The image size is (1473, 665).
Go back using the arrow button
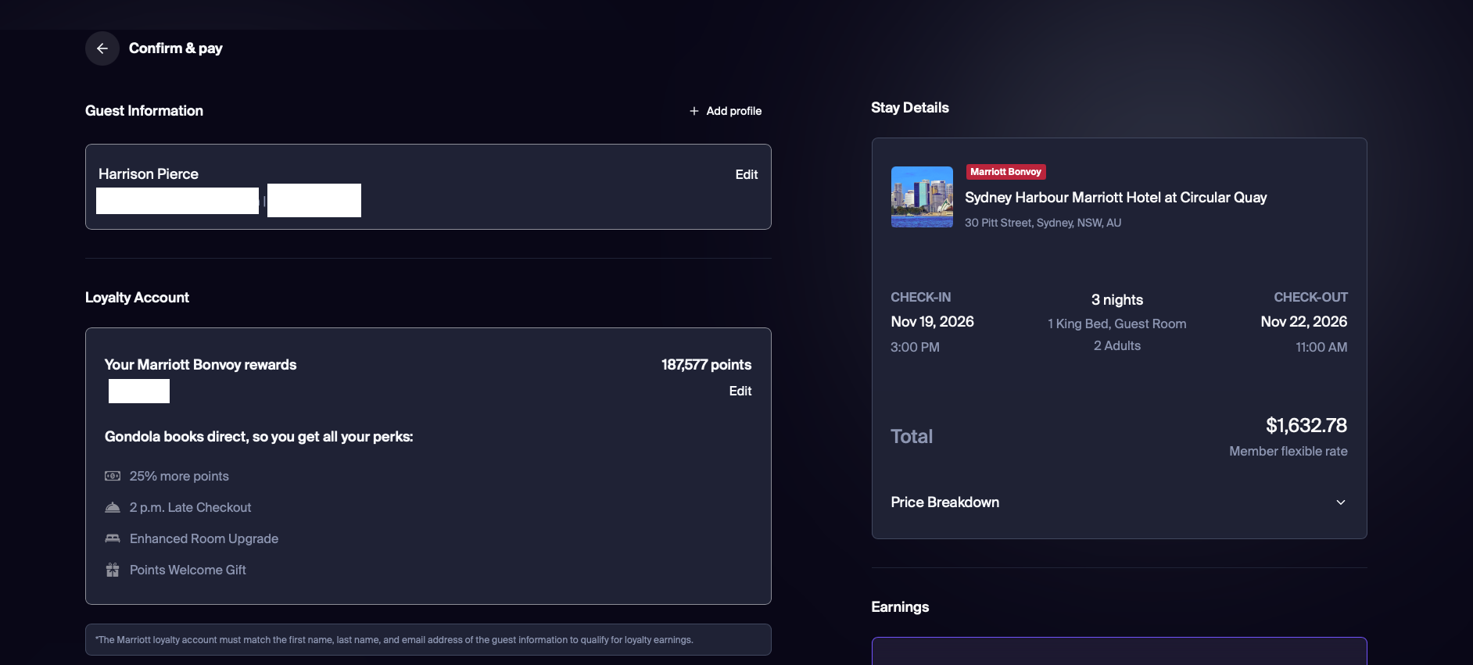pos(102,48)
